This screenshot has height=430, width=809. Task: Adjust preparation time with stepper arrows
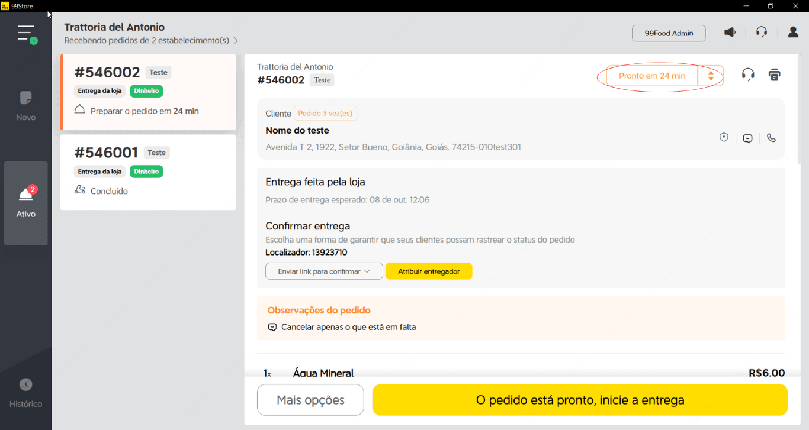pyautogui.click(x=711, y=76)
